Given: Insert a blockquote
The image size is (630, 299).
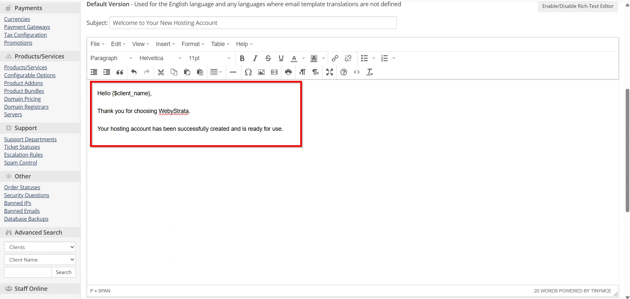Looking at the screenshot, I should pos(120,72).
